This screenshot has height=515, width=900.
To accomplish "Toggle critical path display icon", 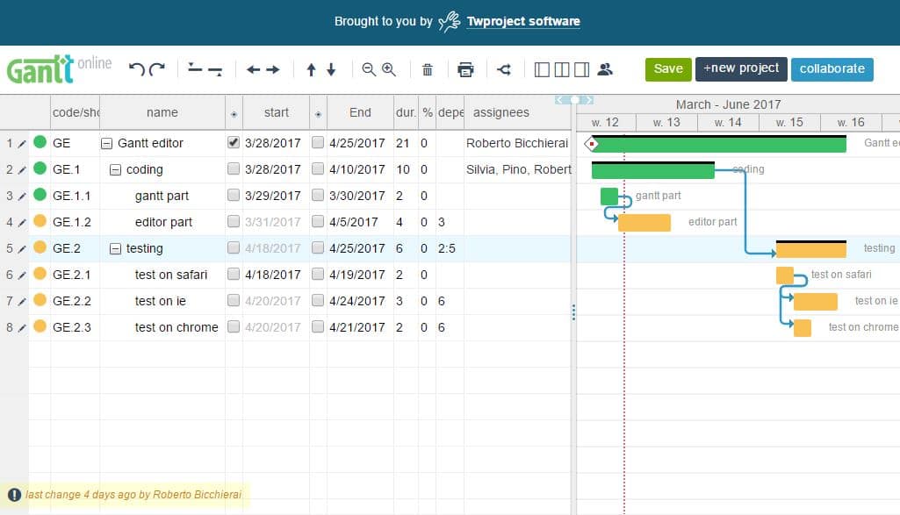I will [x=504, y=69].
